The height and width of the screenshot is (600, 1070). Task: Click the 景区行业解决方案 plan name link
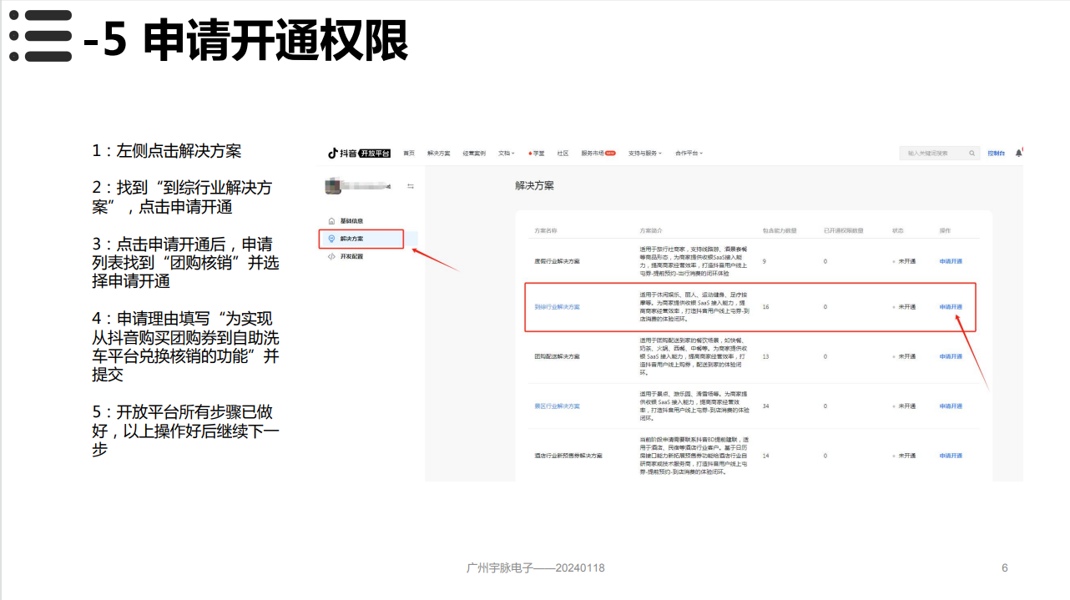(x=559, y=406)
